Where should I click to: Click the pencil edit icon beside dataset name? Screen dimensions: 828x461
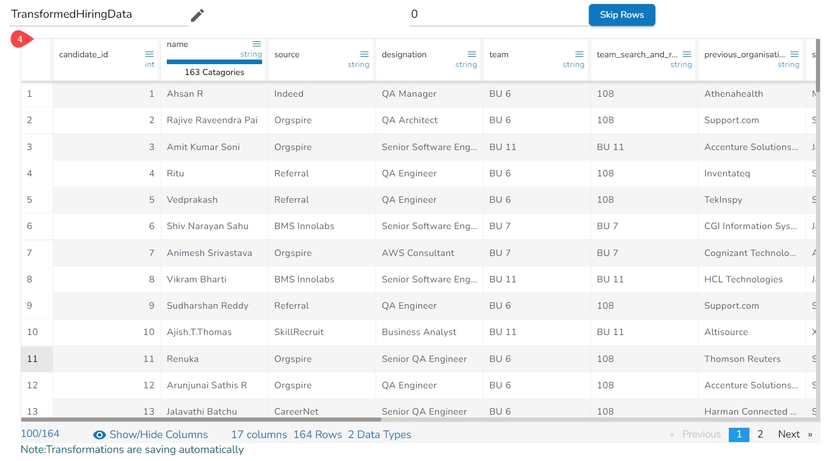pos(197,15)
